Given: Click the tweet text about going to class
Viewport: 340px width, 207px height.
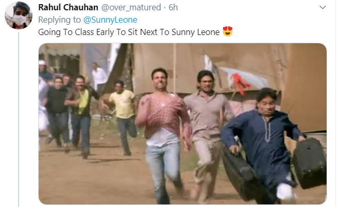Looking at the screenshot, I should click(129, 32).
